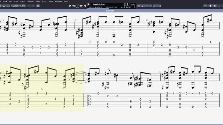
Task: Toggle the count-in hourglass icon
Action: click(125, 5)
